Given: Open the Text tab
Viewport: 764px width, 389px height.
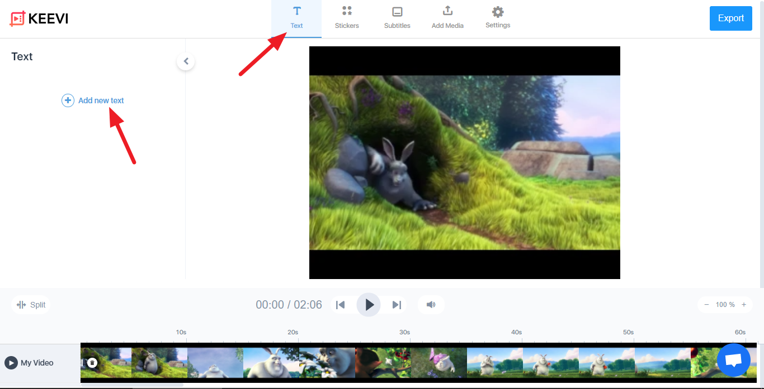Looking at the screenshot, I should click(296, 18).
